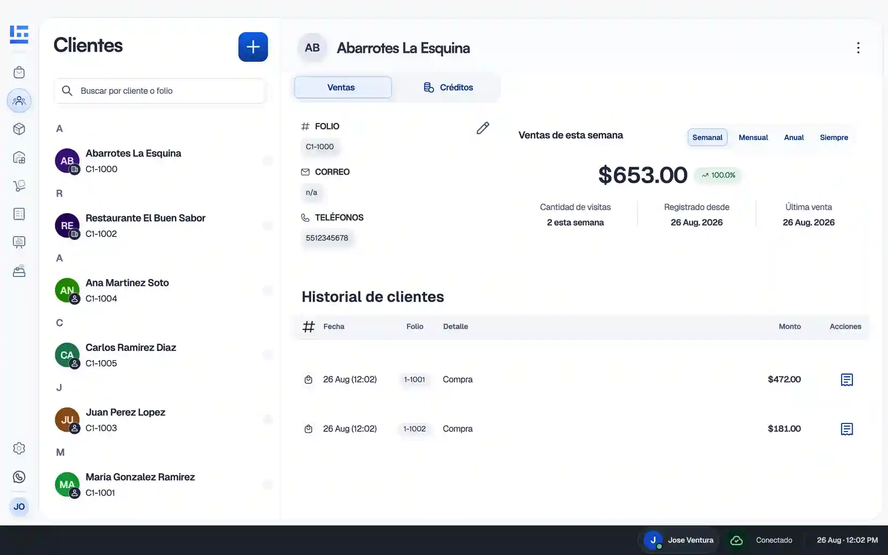Open the products cube icon in sidebar
The width and height of the screenshot is (888, 555).
point(19,129)
